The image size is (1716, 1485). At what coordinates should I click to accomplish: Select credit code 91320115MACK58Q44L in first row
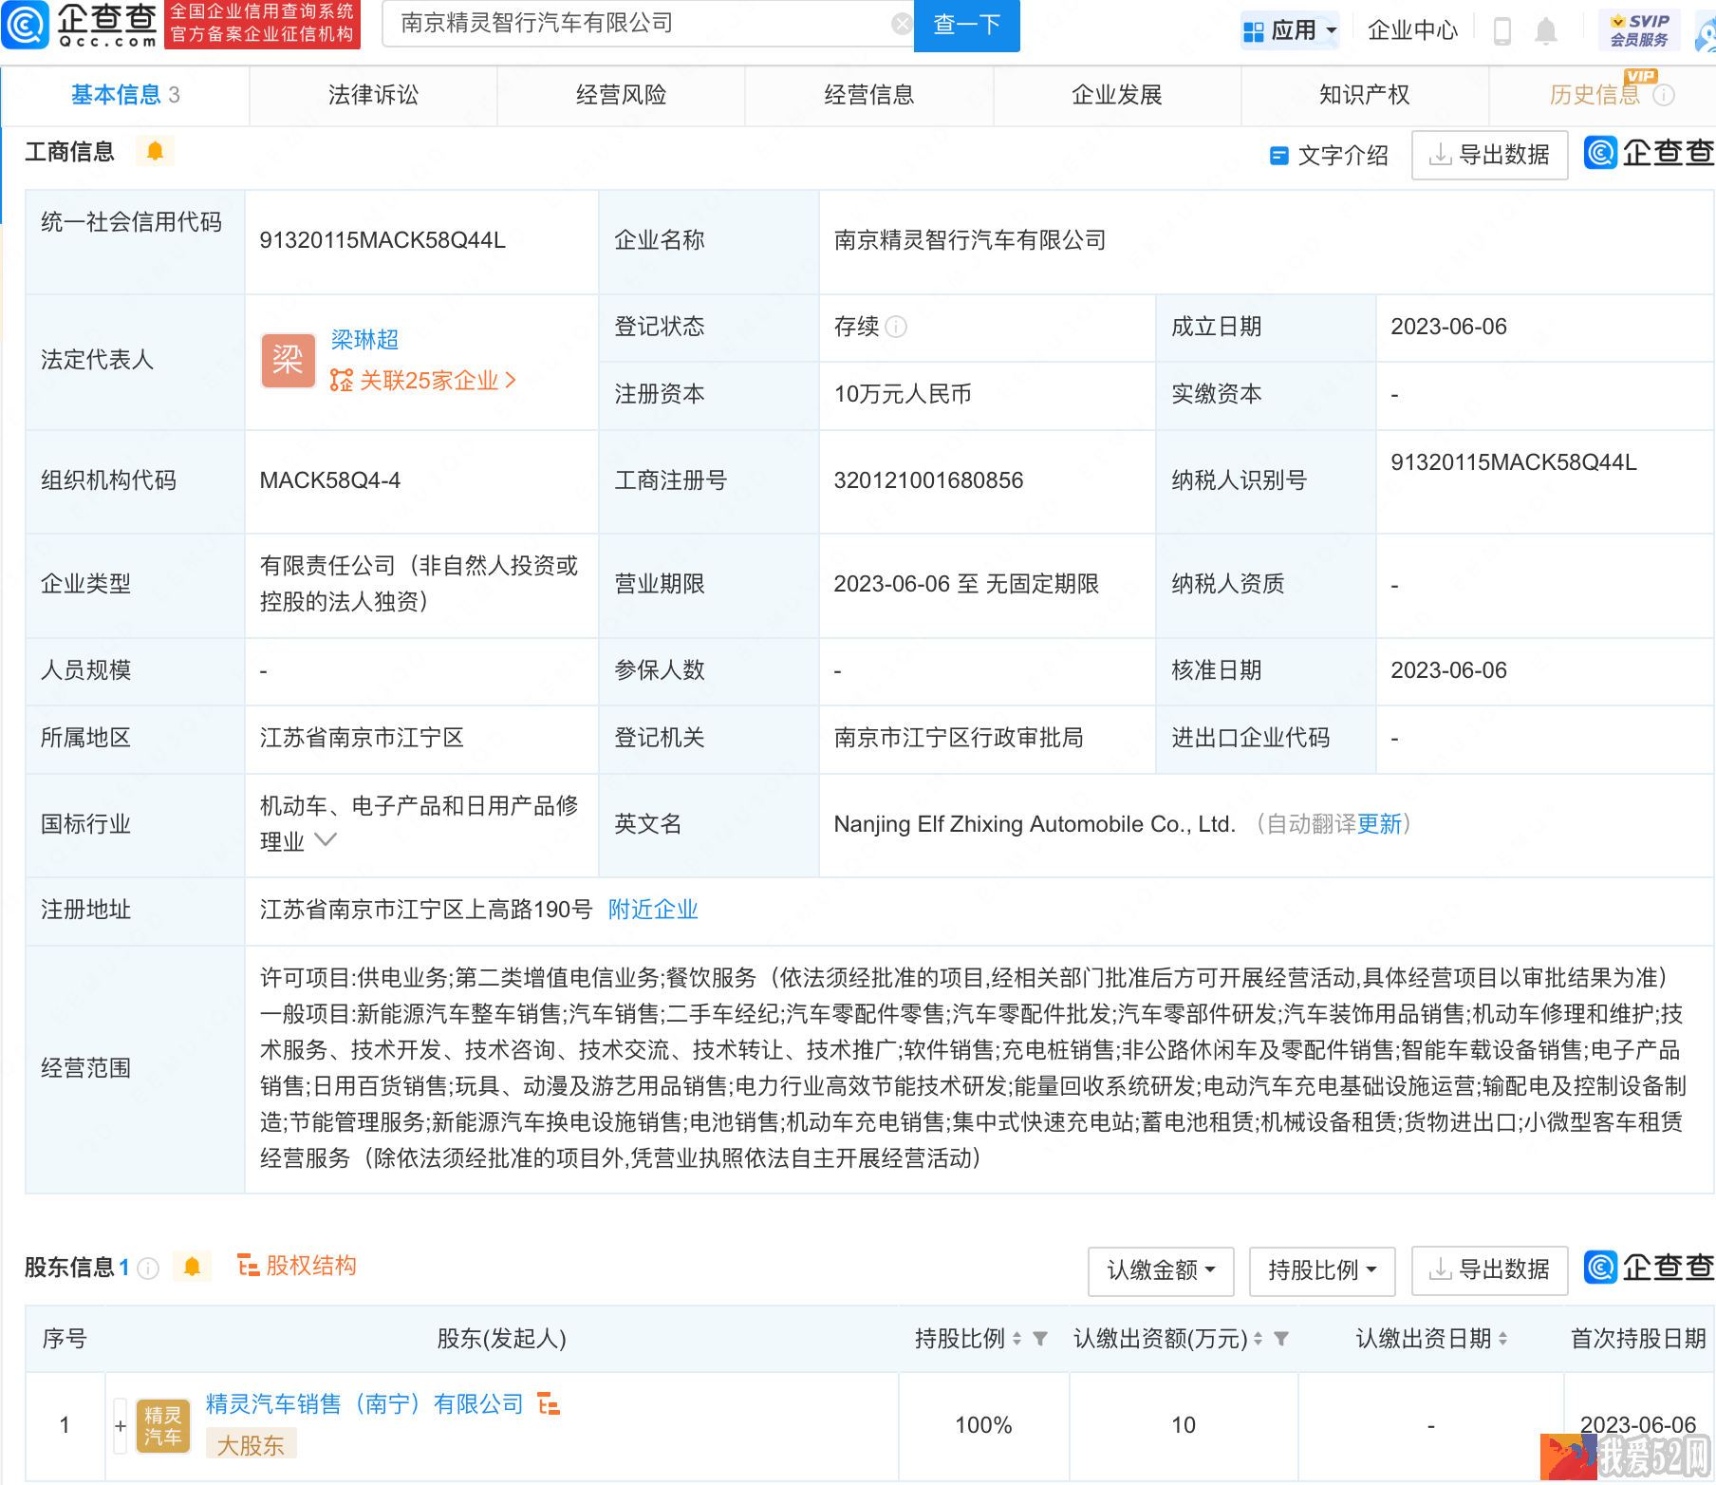point(382,240)
